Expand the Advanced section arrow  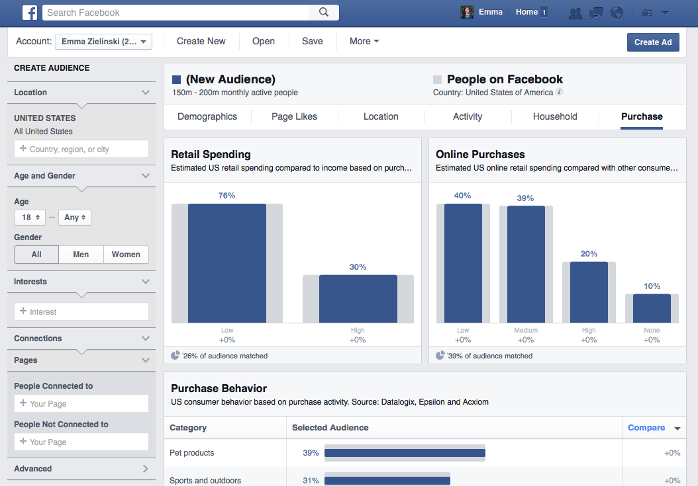click(x=146, y=469)
